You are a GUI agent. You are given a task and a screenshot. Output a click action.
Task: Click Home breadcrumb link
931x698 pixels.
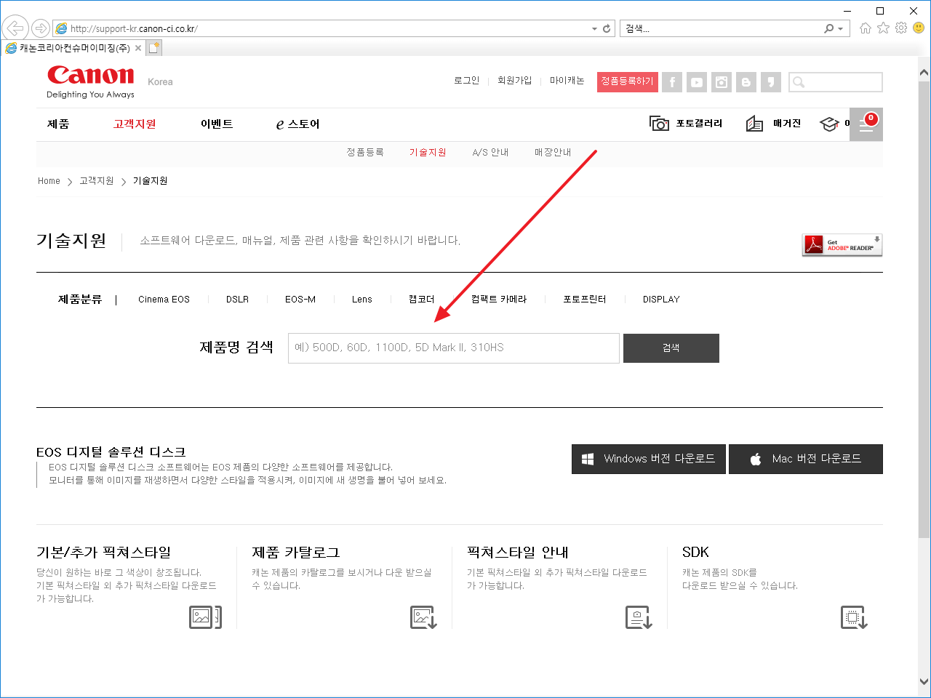[x=49, y=181]
